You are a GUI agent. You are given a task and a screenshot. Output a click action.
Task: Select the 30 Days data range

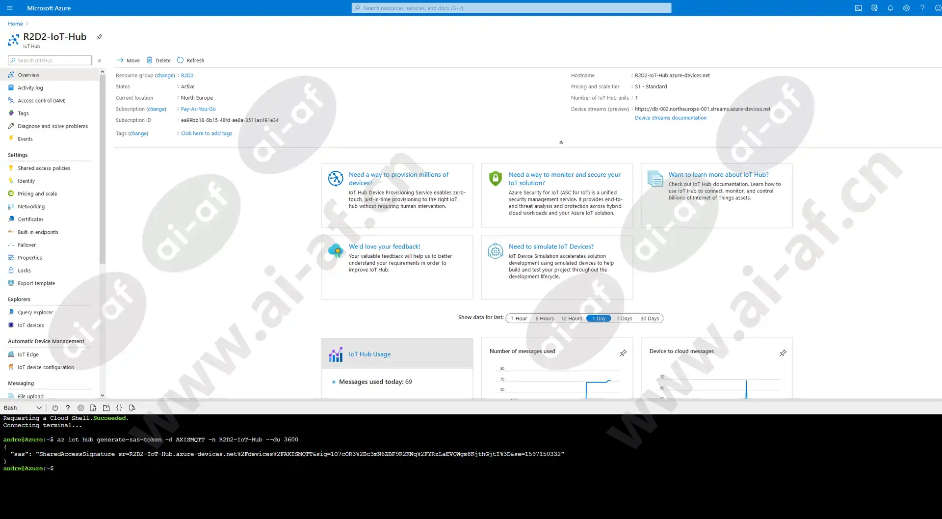(x=650, y=318)
